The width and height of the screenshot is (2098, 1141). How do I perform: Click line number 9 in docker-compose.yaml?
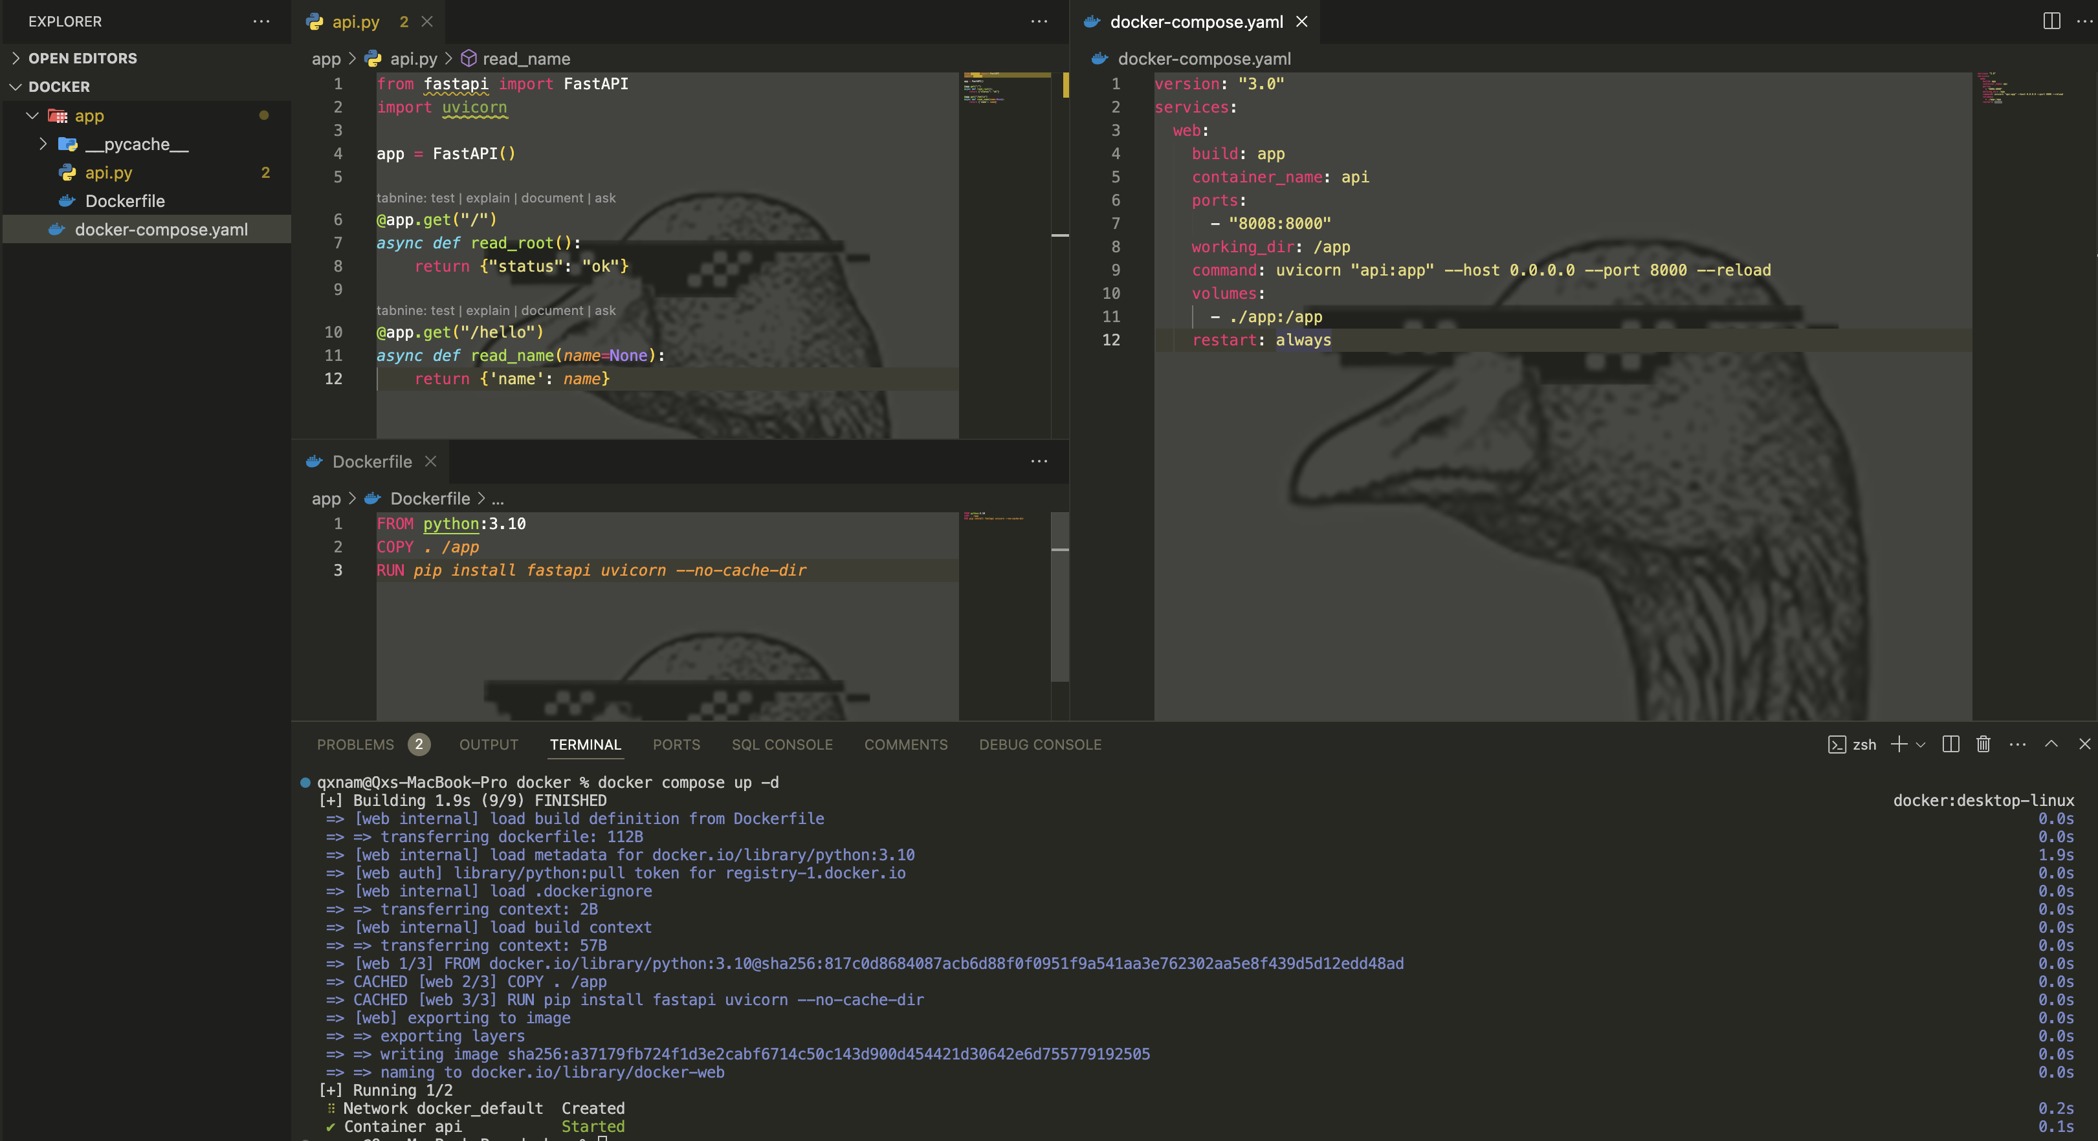[1115, 270]
